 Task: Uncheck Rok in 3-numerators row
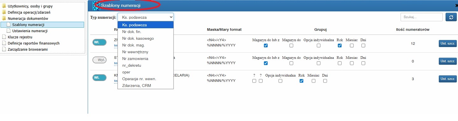point(302,81)
